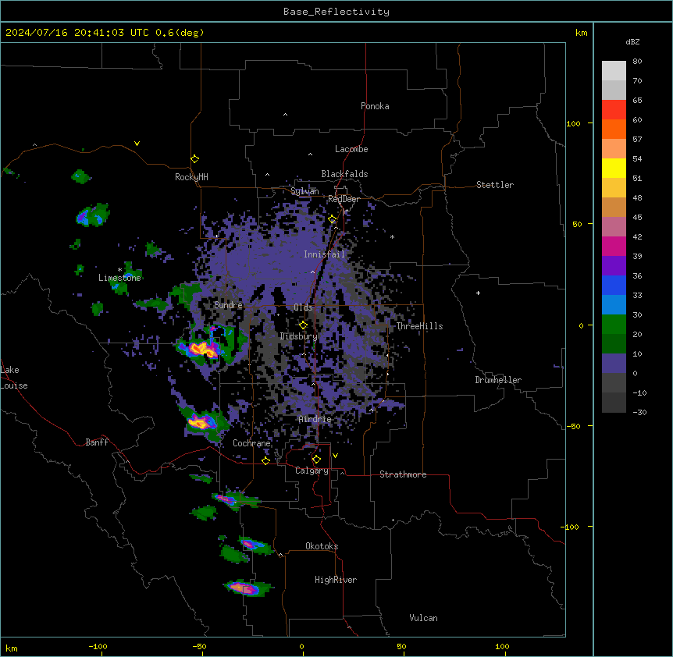Viewport: 673px width, 657px height.
Task: Select the Sundre city label
Action: click(228, 305)
